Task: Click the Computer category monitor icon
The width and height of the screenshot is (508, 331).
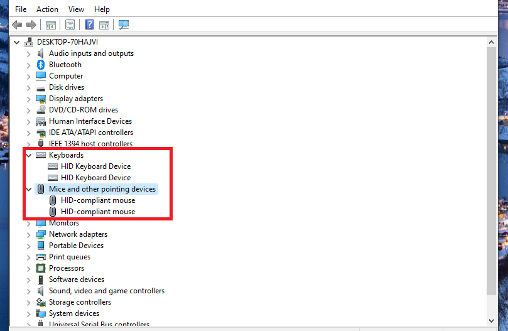Action: tap(41, 76)
